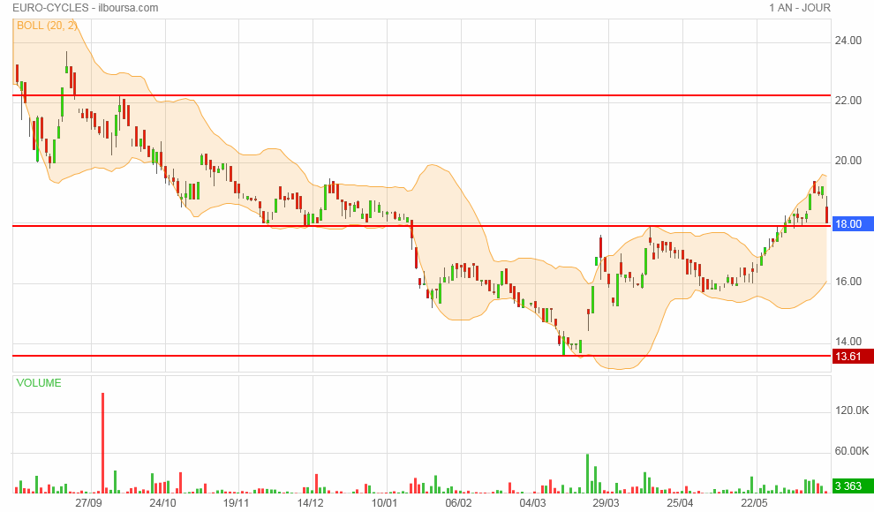The height and width of the screenshot is (512, 874).
Task: Click the 22/05 date axis label
Action: (755, 503)
